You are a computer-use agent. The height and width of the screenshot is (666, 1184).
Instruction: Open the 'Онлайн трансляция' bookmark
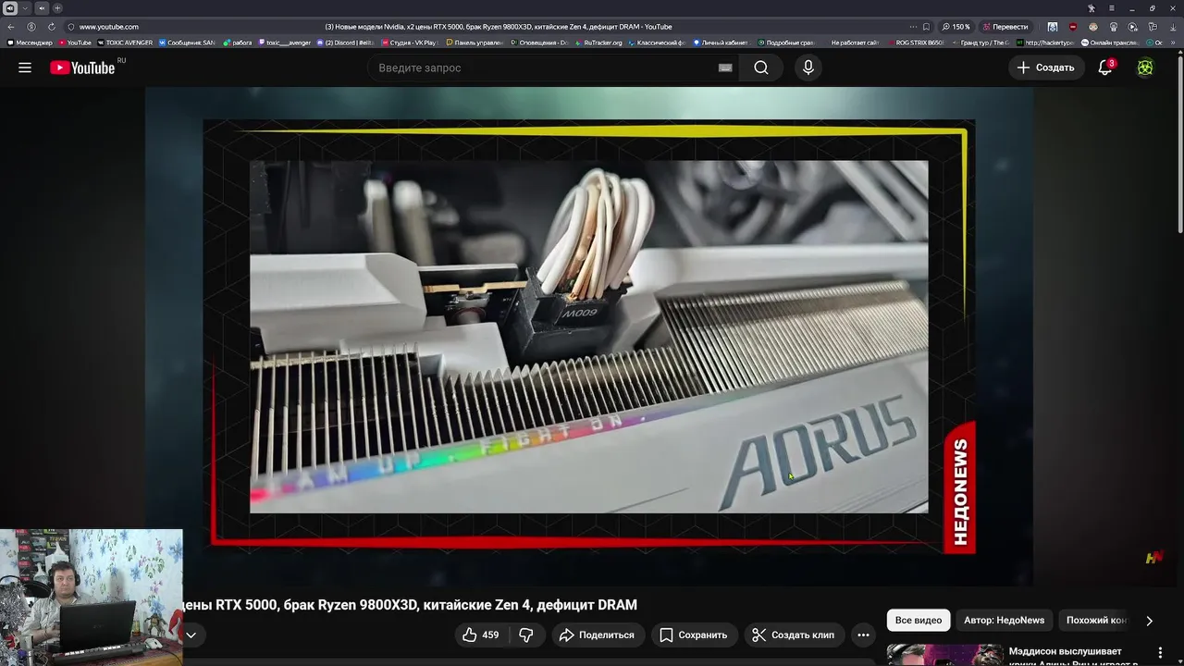1109,43
